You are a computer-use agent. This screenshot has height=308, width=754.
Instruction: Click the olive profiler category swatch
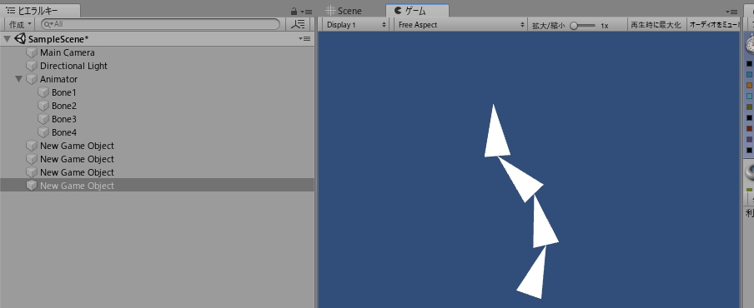click(x=749, y=107)
